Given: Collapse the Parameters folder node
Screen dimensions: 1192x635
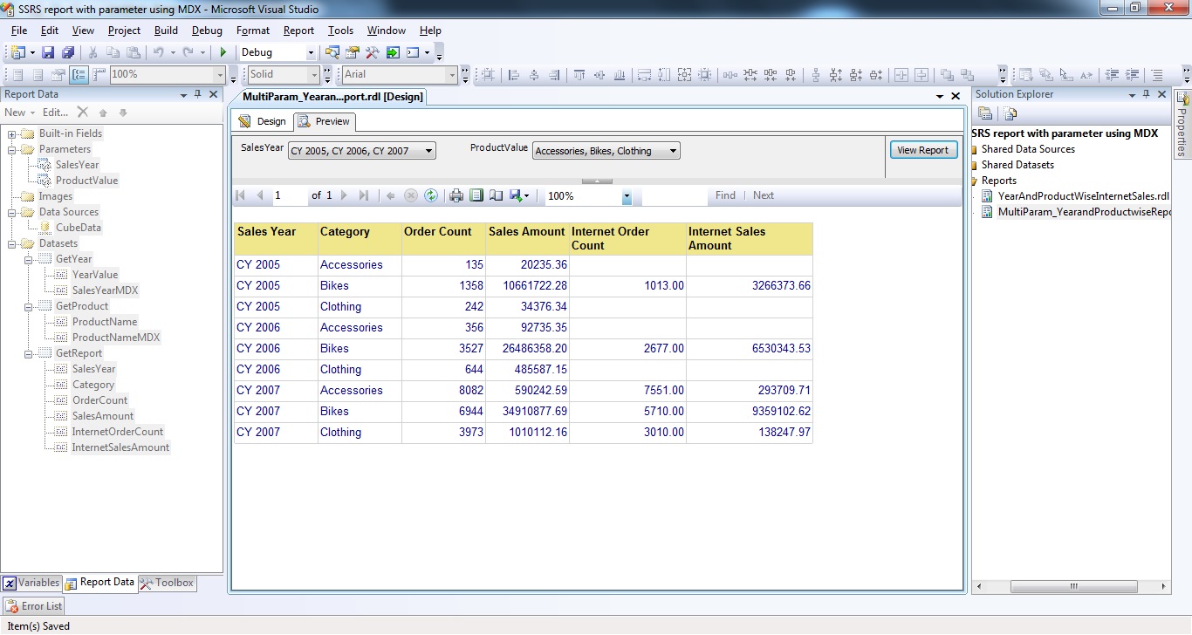Looking at the screenshot, I should (12, 149).
